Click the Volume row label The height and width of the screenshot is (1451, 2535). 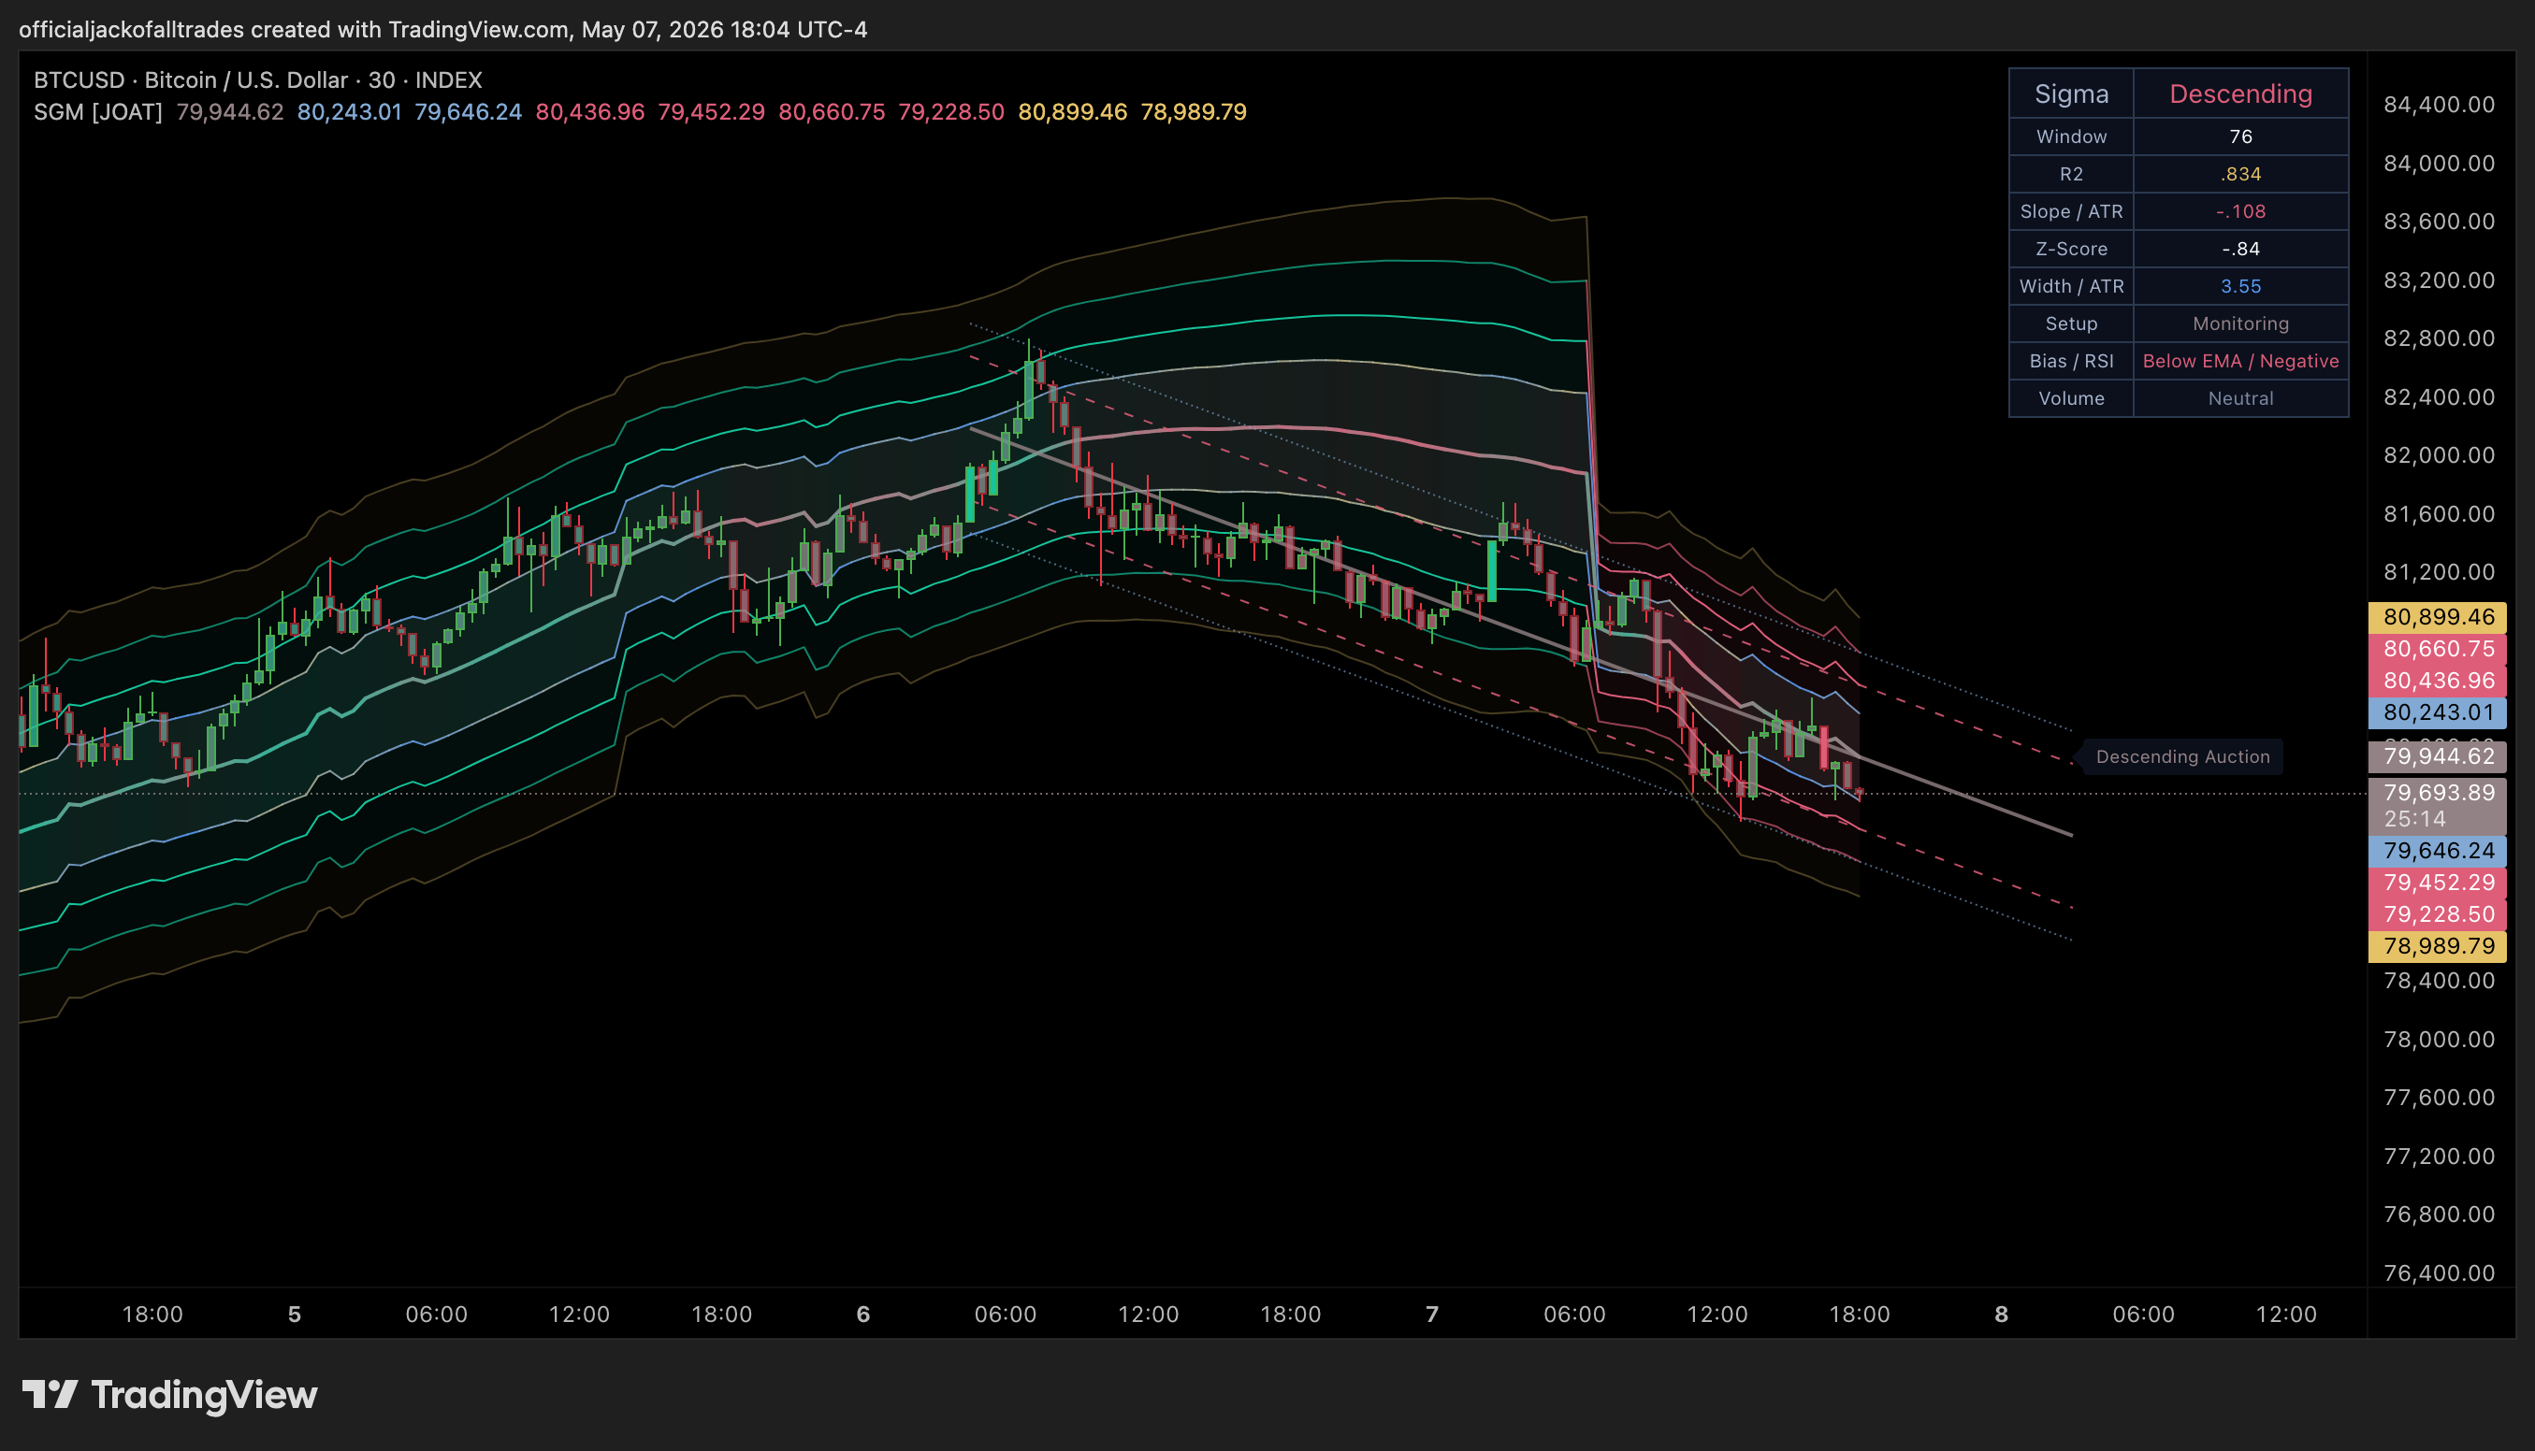[2071, 398]
